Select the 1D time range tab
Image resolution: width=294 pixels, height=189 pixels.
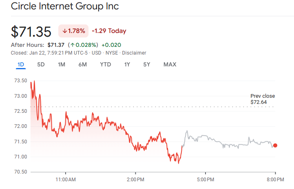pyautogui.click(x=21, y=64)
